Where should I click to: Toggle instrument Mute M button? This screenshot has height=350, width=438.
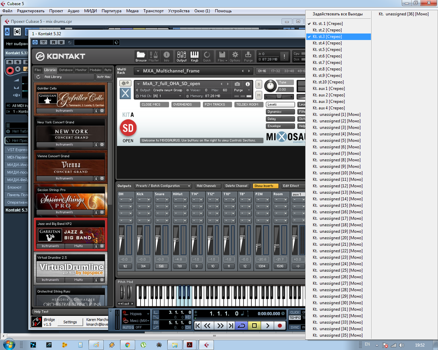tap(259, 95)
